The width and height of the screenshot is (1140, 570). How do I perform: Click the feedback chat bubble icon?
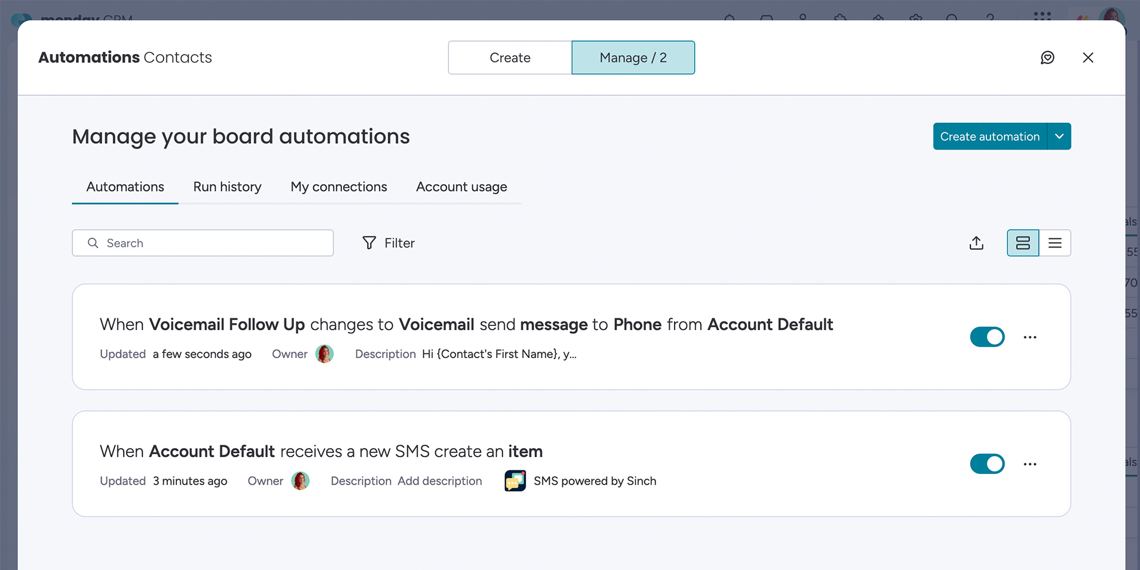pos(1047,58)
